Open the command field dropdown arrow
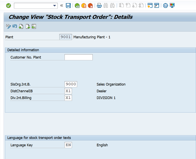This screenshot has height=159, width=196. tap(54, 6)
